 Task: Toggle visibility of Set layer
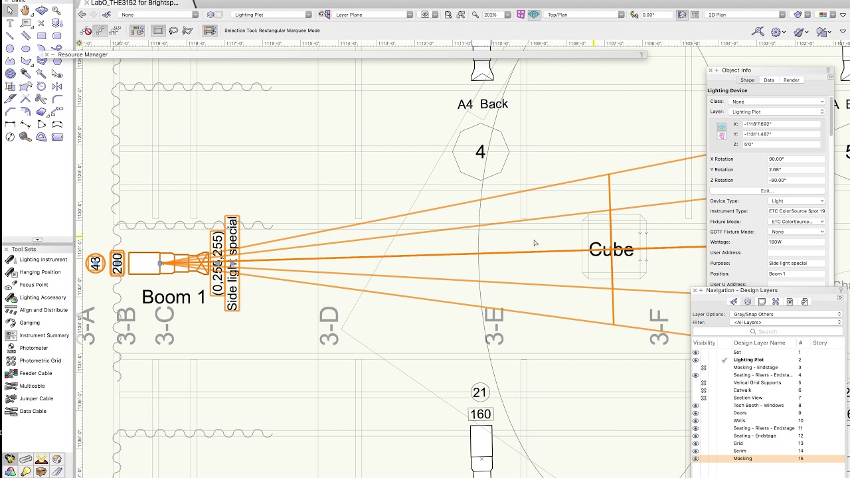tap(696, 353)
